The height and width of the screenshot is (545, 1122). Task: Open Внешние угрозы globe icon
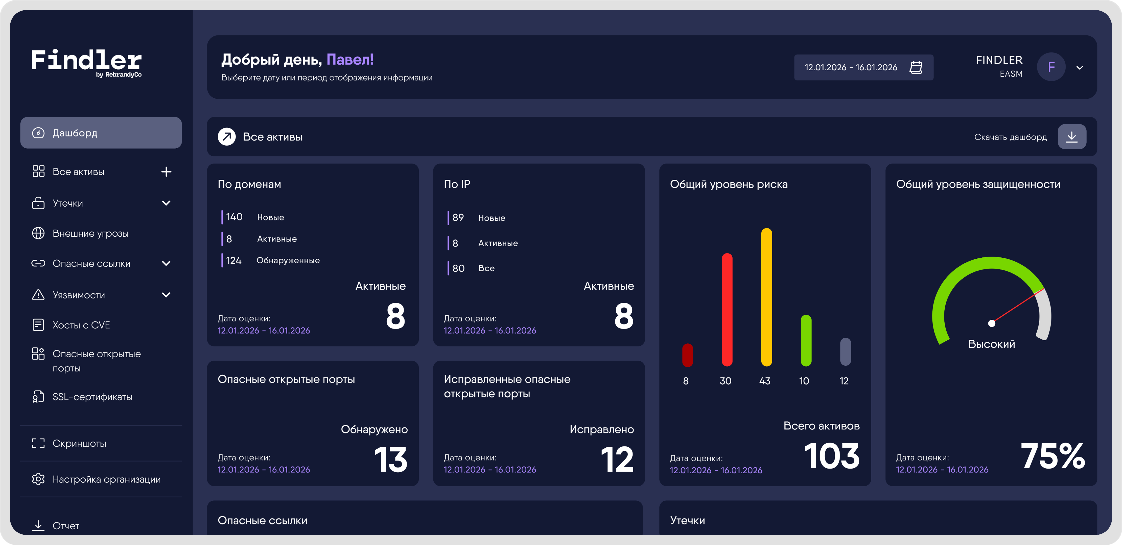coord(38,233)
